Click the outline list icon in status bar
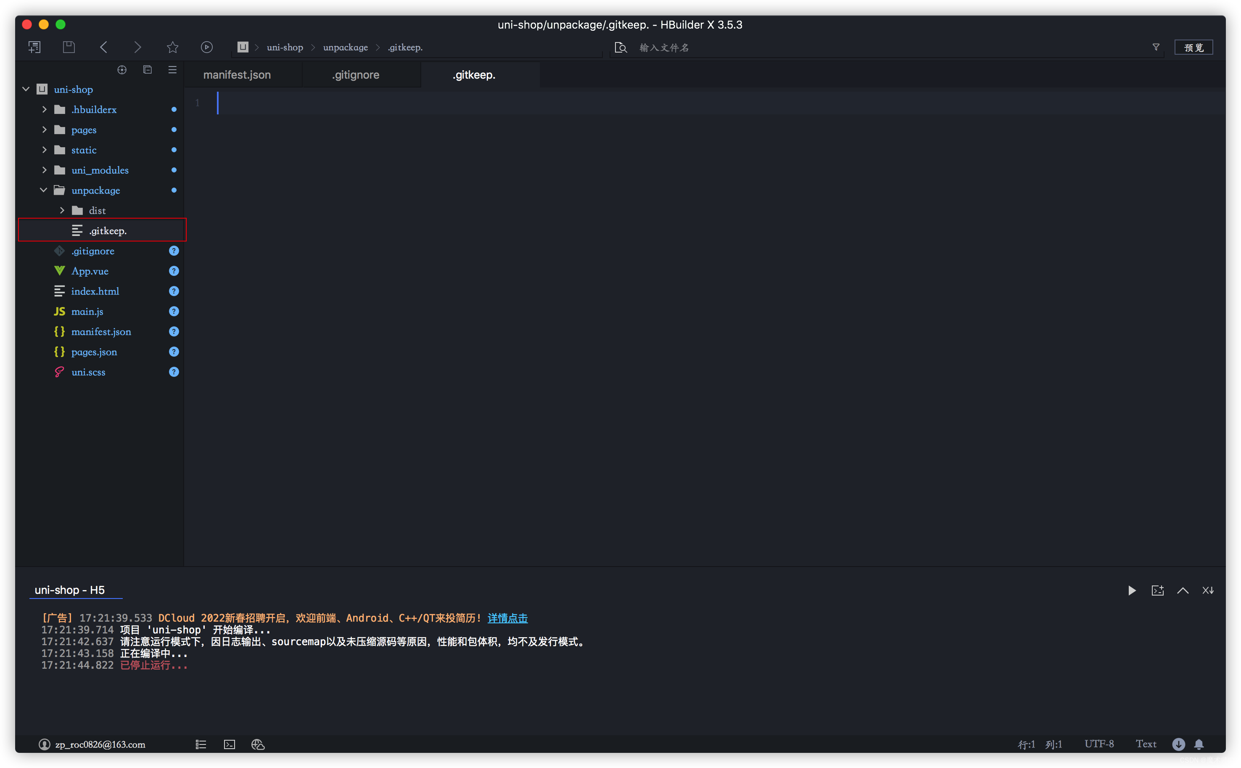1241x768 pixels. click(201, 744)
